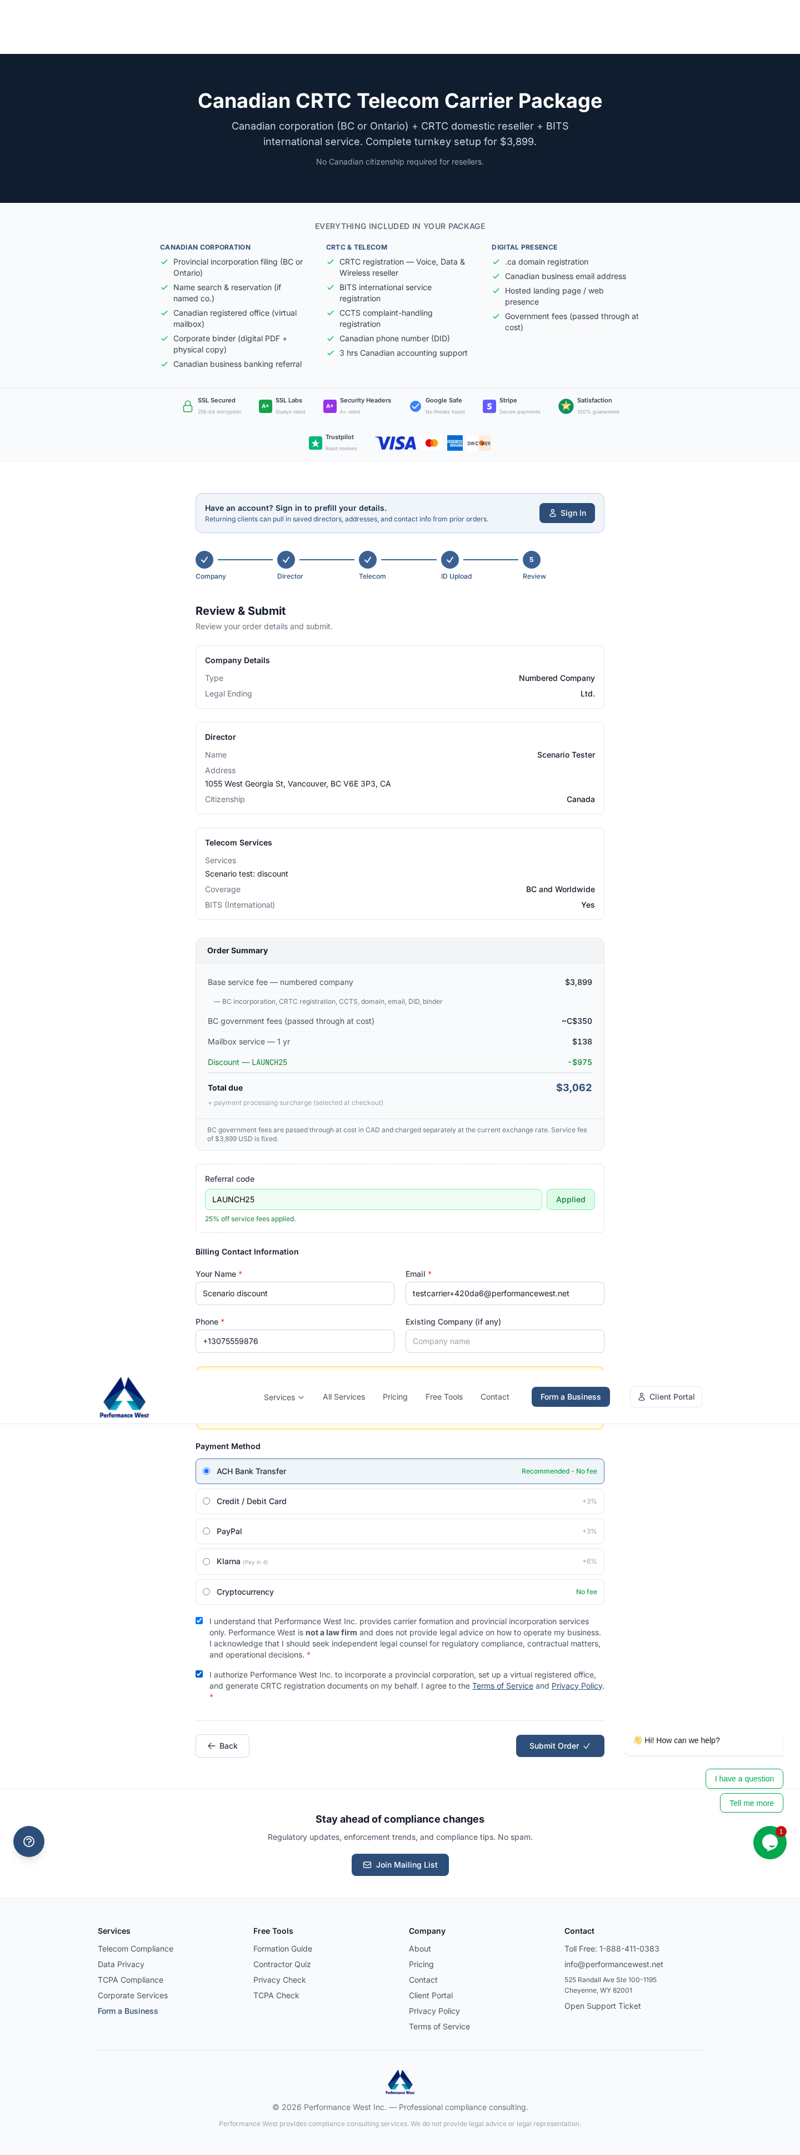Image resolution: width=800 pixels, height=2155 pixels.
Task: Toggle the incorporation authorization checkbox
Action: tap(199, 1674)
